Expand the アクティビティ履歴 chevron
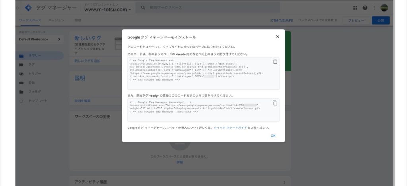Screen dimensions: 407x186 [284, 182]
